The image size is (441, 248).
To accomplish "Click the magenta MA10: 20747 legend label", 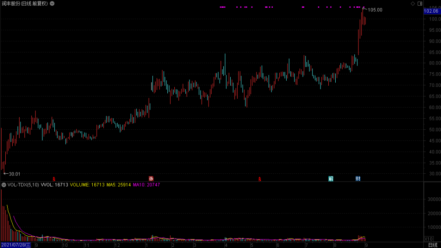I will click(x=146, y=185).
